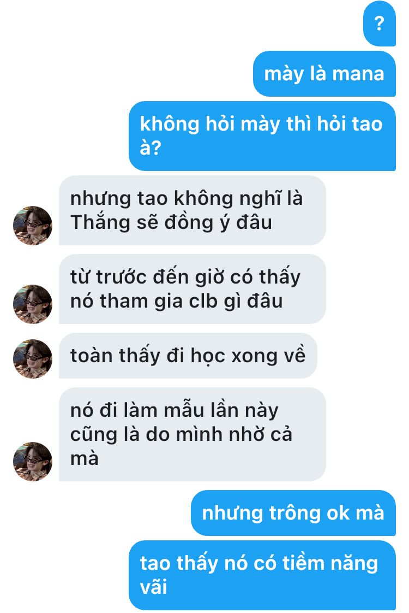This screenshot has width=409, height=613.
Task: Select the 'từ trước đến giờ có thấy' message
Action: pos(193,289)
